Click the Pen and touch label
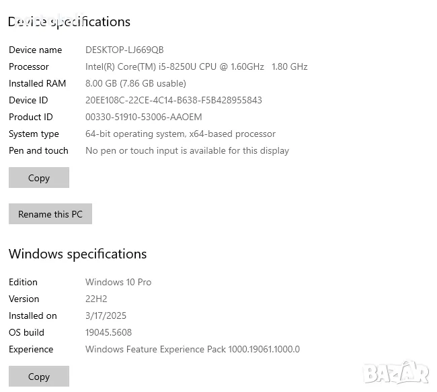This screenshot has width=437, height=392. coord(38,150)
